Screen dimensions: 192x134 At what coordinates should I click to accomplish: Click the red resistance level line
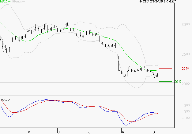click(165, 68)
